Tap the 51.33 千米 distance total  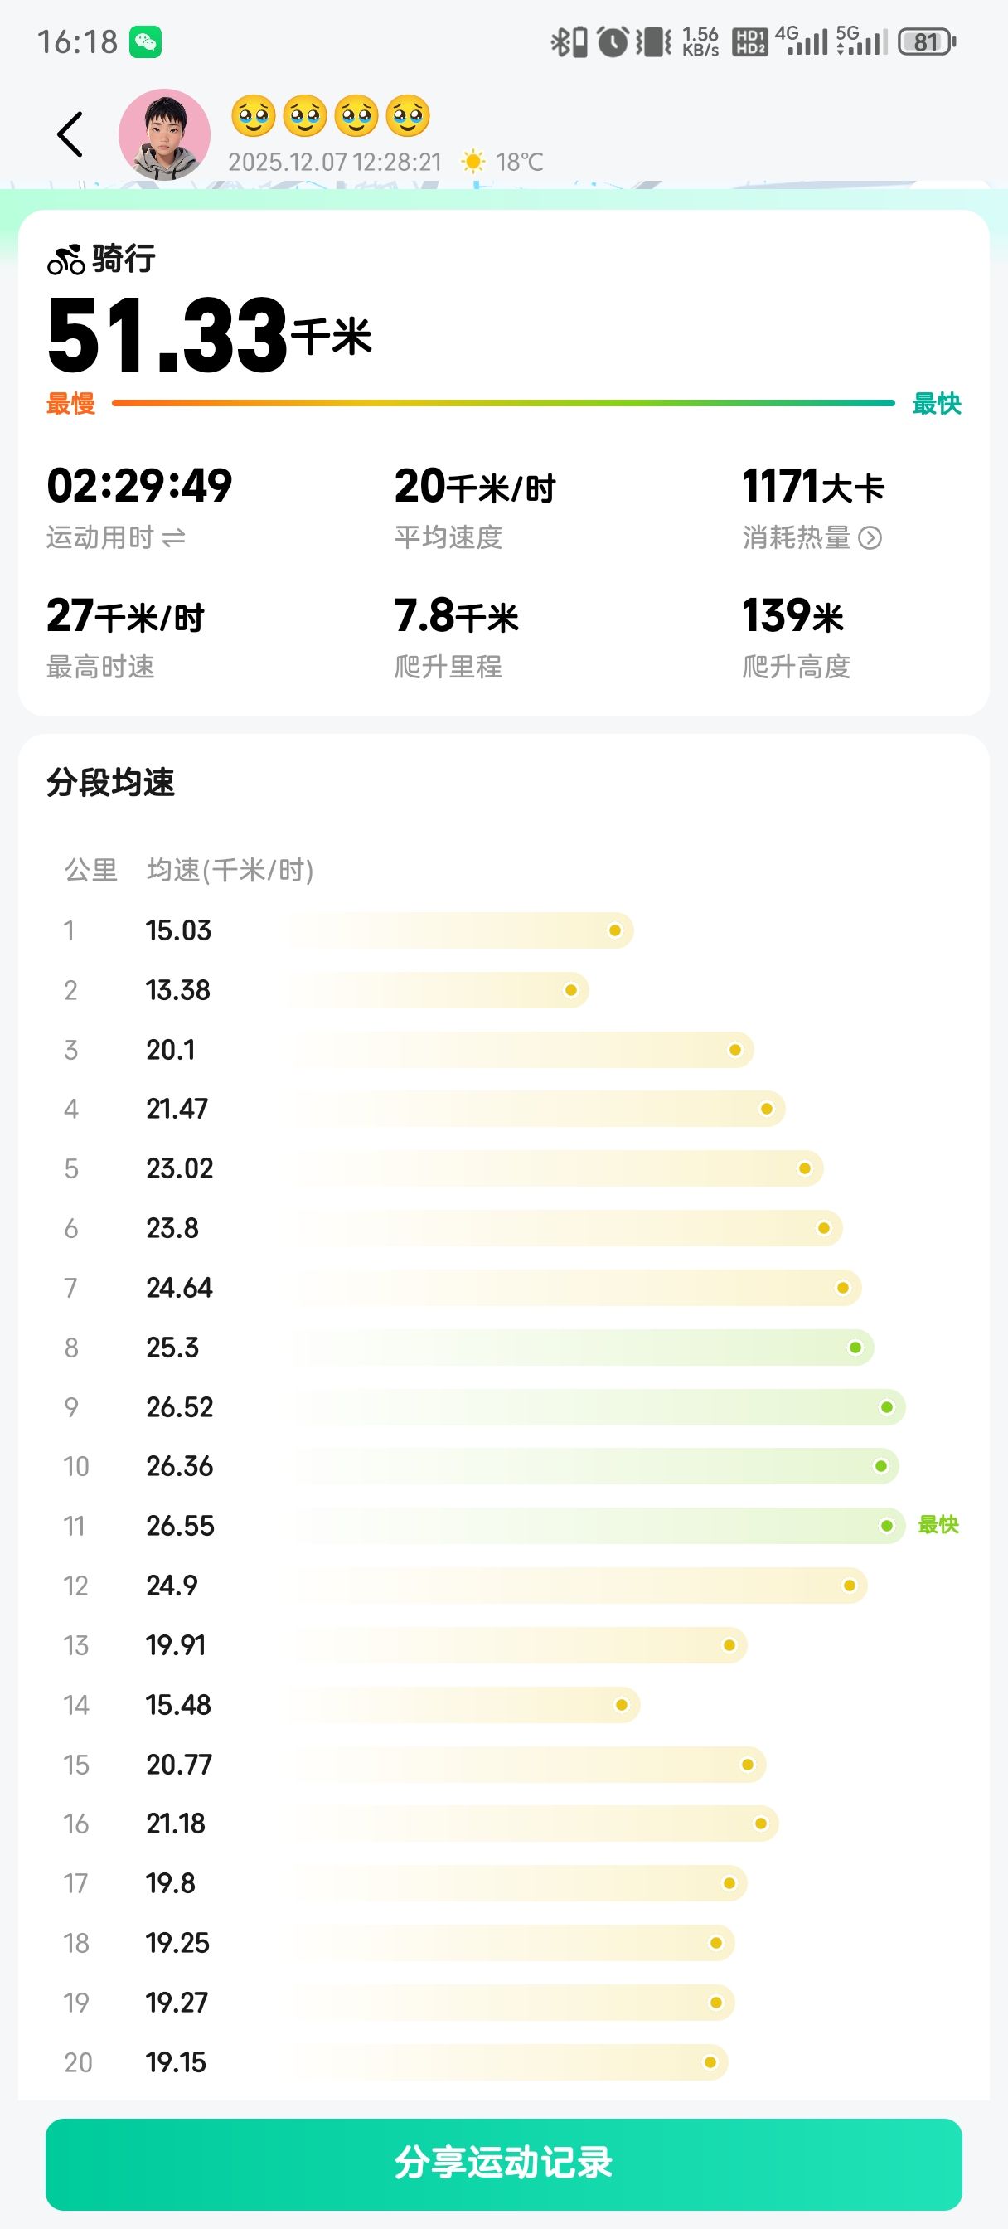210,336
